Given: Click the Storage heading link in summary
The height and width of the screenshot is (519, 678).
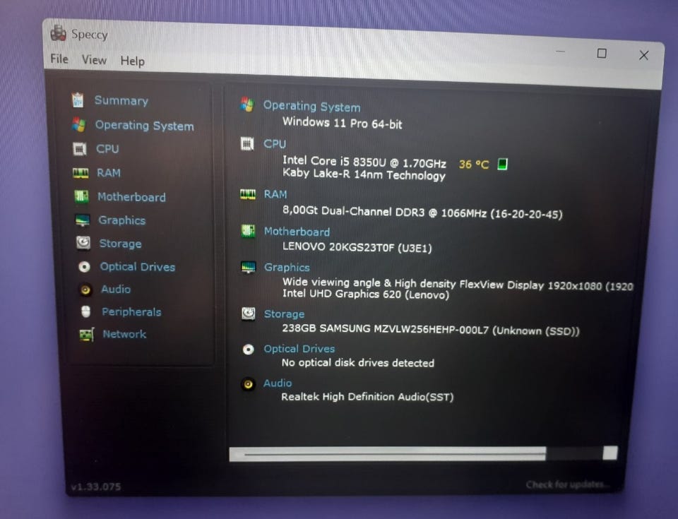Looking at the screenshot, I should click(x=284, y=314).
